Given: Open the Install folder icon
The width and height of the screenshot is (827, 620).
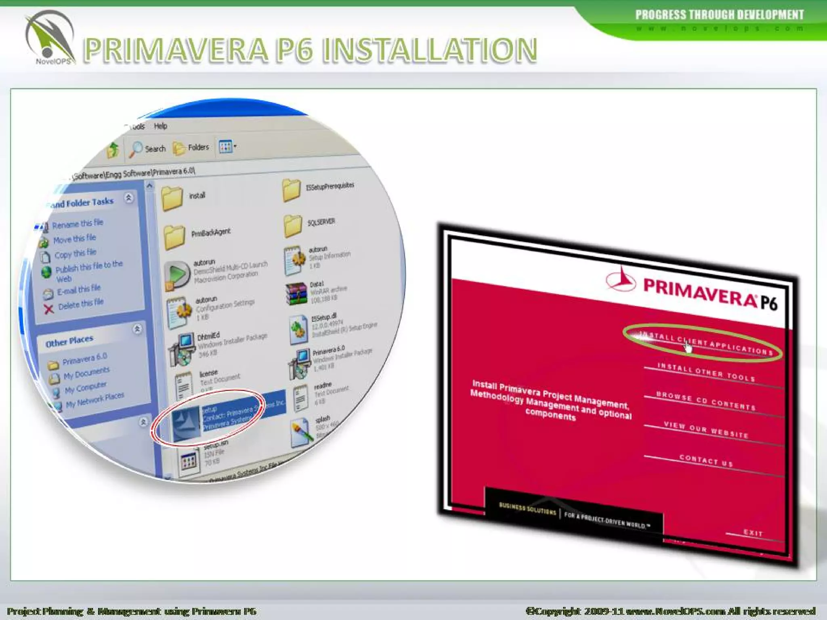Looking at the screenshot, I should (x=173, y=198).
